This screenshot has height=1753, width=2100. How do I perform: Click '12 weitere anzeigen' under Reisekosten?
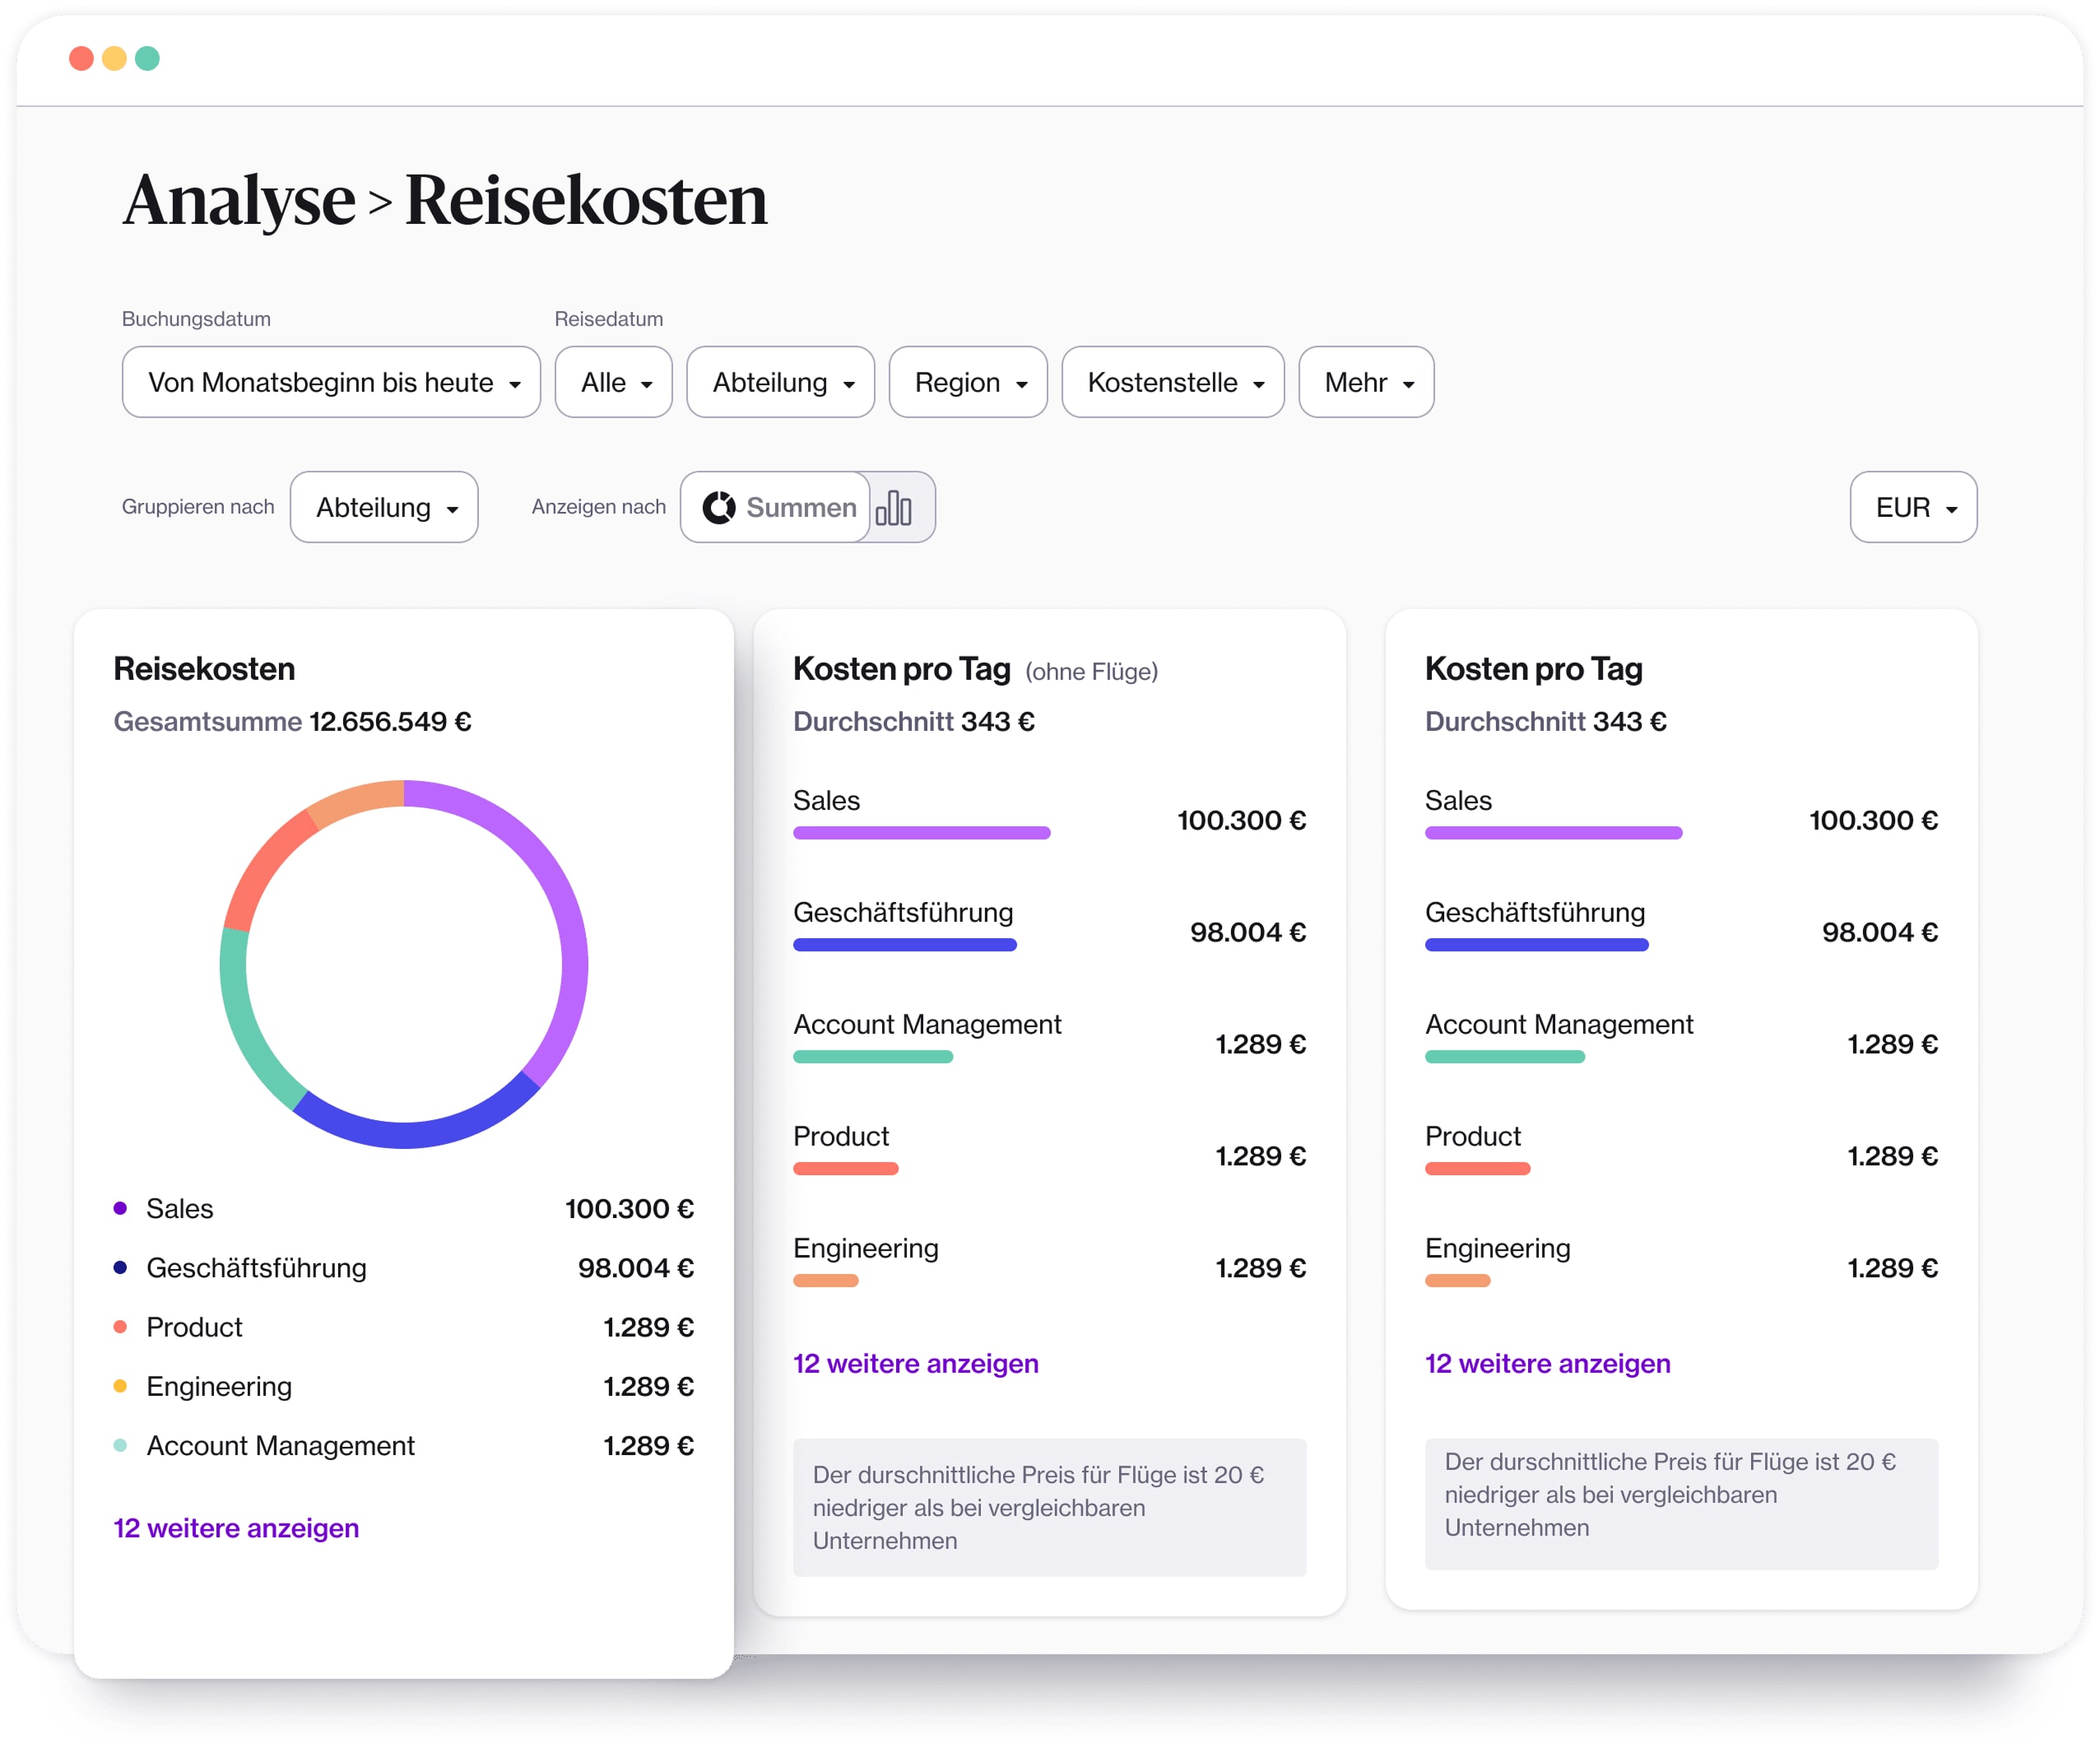click(x=236, y=1528)
